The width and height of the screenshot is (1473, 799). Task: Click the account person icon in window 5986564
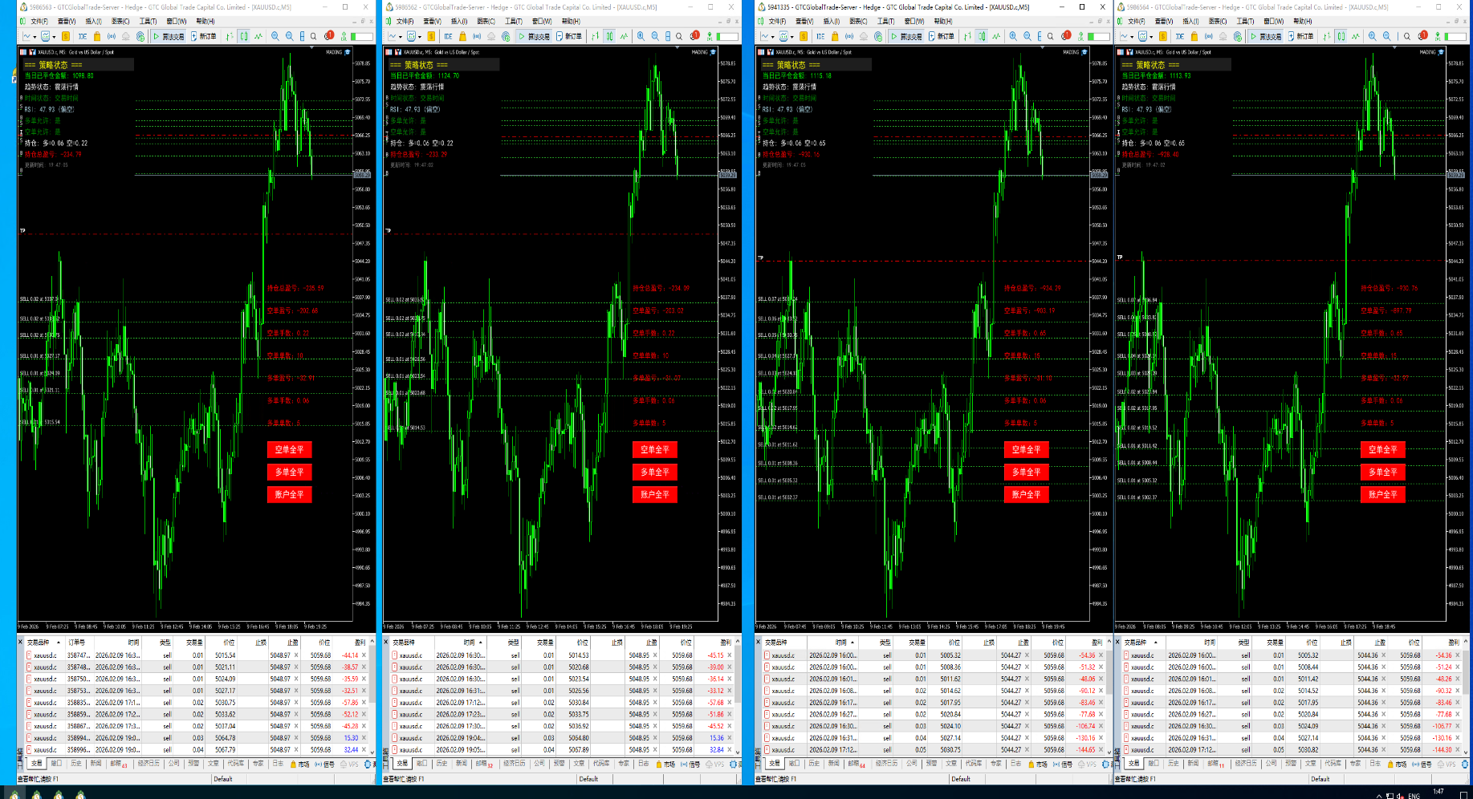tap(1438, 36)
